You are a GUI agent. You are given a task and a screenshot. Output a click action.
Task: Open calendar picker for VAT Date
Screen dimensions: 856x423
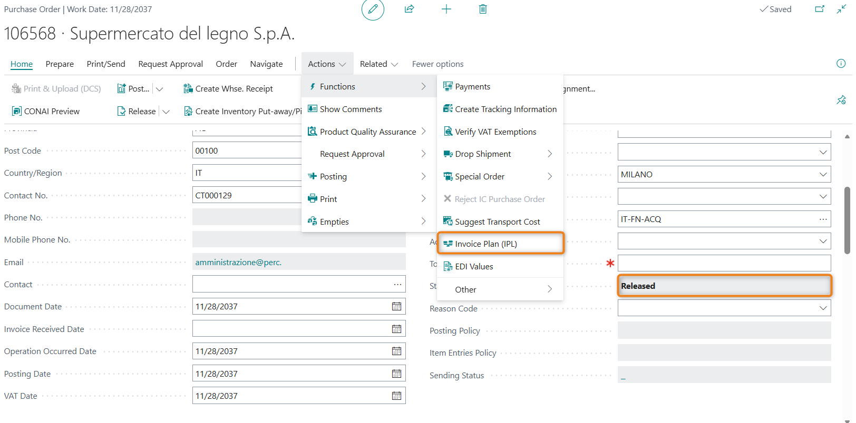click(x=396, y=396)
